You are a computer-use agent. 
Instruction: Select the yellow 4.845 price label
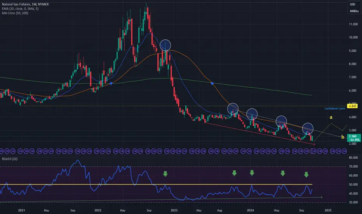tap(352, 106)
